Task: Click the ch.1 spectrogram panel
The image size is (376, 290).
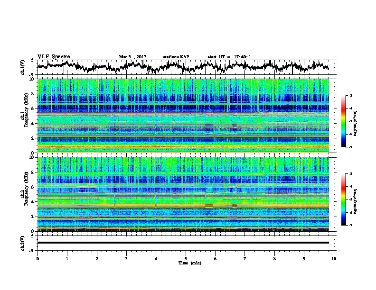Action: click(x=183, y=116)
